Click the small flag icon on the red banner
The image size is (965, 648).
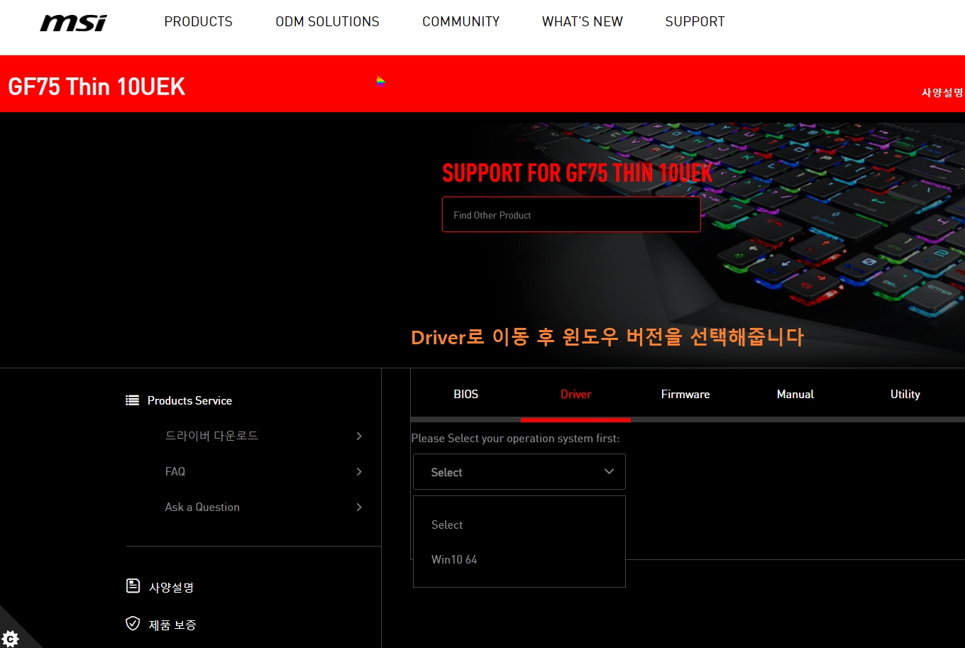click(x=381, y=82)
